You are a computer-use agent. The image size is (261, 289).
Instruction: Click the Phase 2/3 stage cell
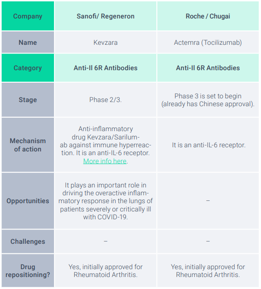[x=106, y=100]
